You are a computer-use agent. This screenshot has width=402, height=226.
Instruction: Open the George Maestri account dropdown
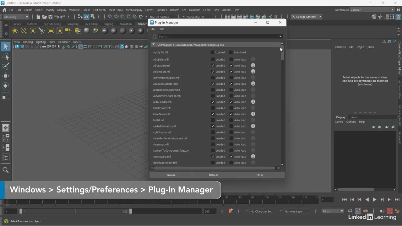pos(306,17)
